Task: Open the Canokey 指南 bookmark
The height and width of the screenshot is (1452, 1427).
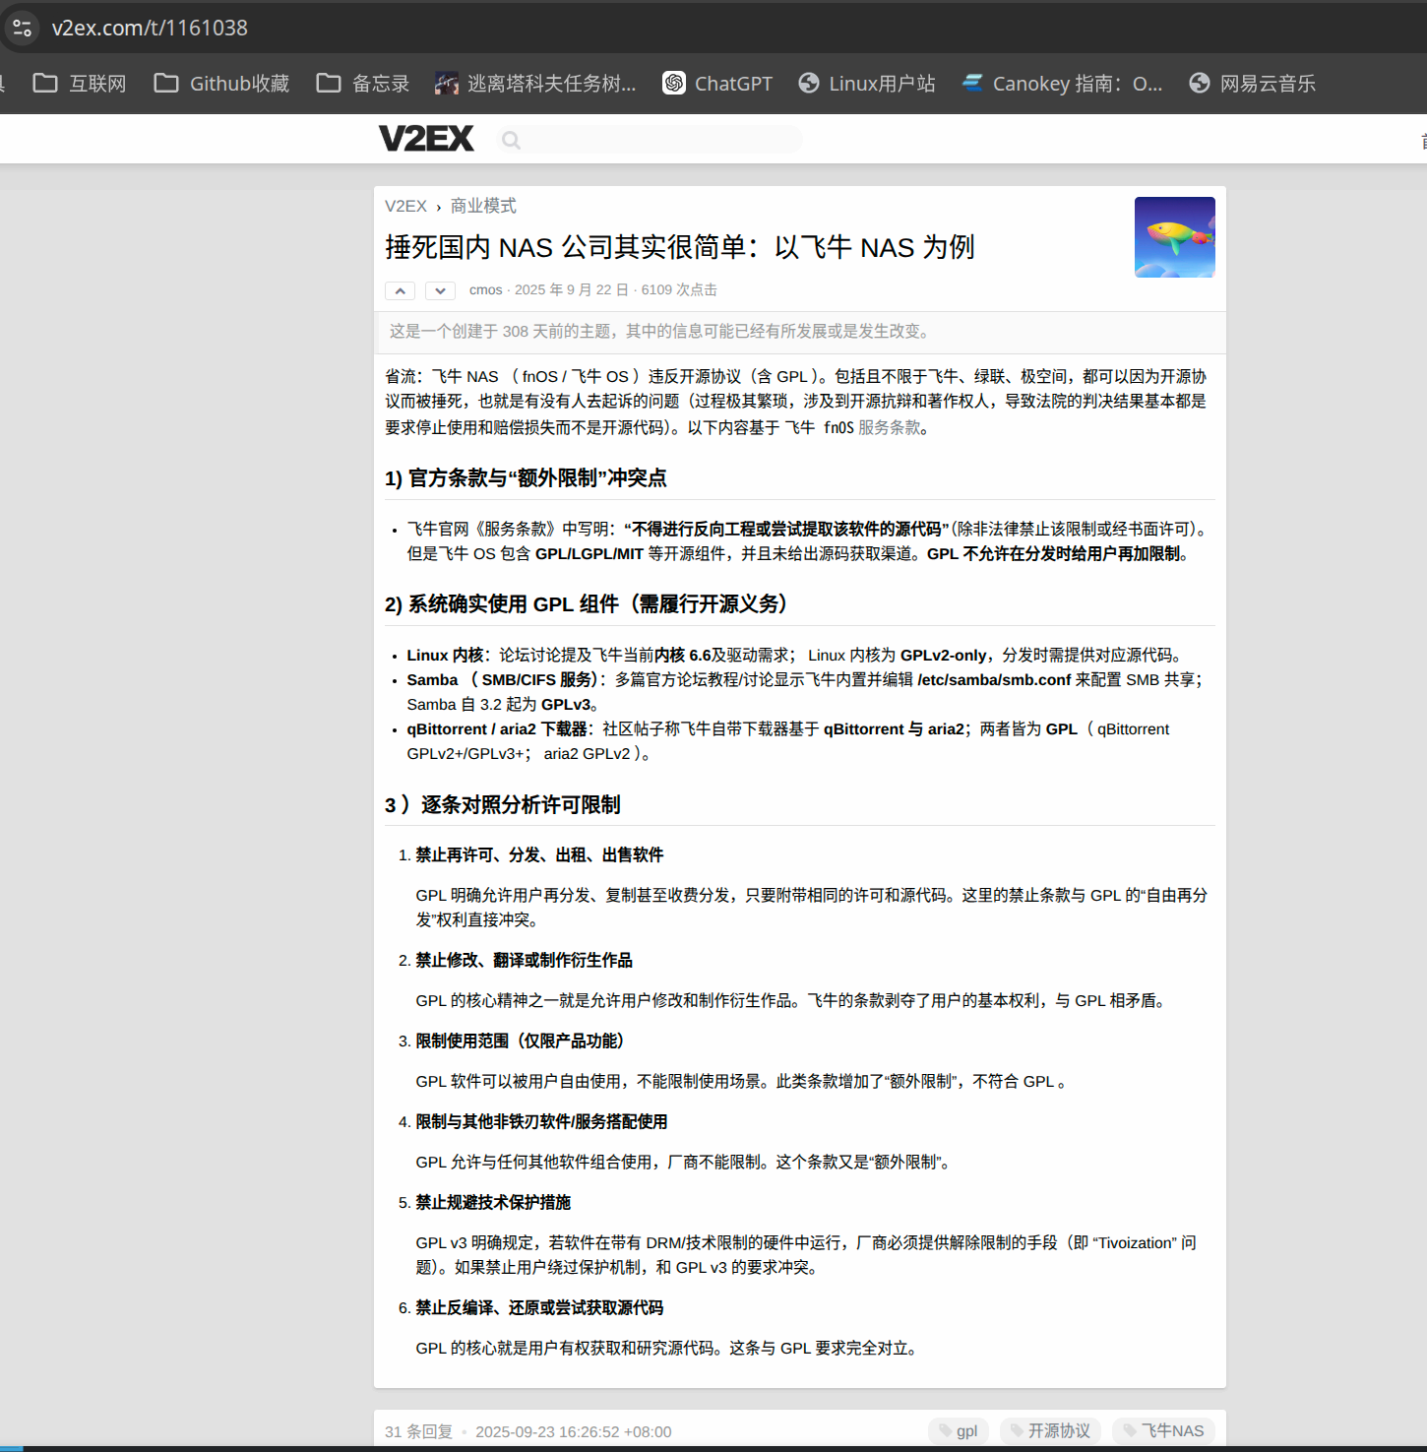Action: [x=1062, y=84]
